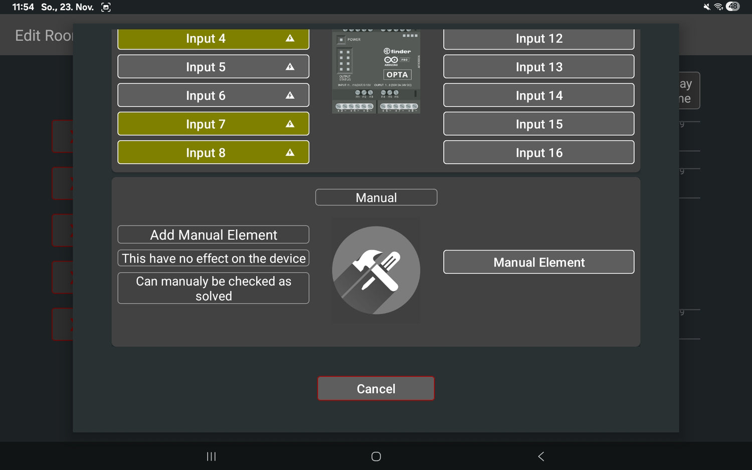Image resolution: width=752 pixels, height=470 pixels.
Task: Choose Input 14 from the list
Action: pyautogui.click(x=538, y=95)
